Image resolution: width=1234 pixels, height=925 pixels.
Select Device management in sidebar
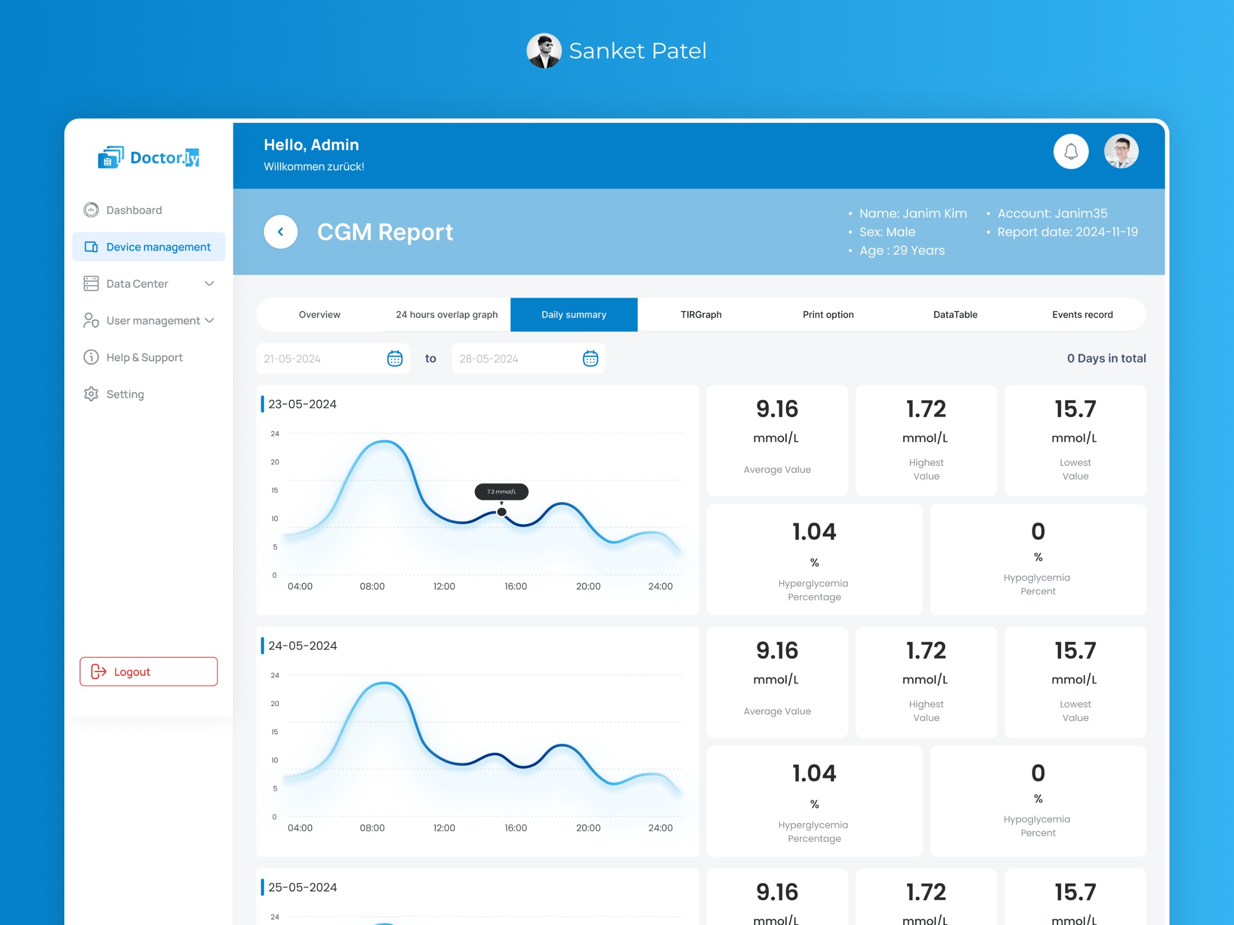pyautogui.click(x=149, y=247)
